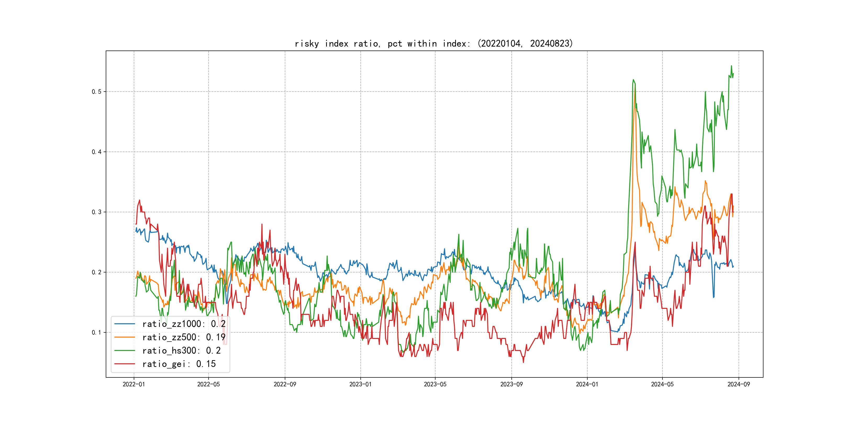This screenshot has width=848, height=424.
Task: Click the ratio_zz1000: 0.2 legend label
Action: tap(184, 324)
